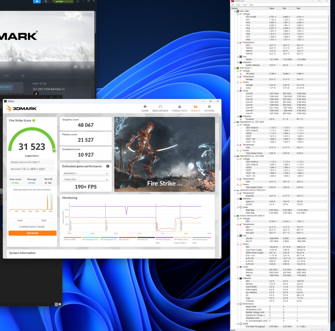The width and height of the screenshot is (335, 331).
Task: Click the Clocks icon under AMD Ryzen 7
Action: (240, 91)
